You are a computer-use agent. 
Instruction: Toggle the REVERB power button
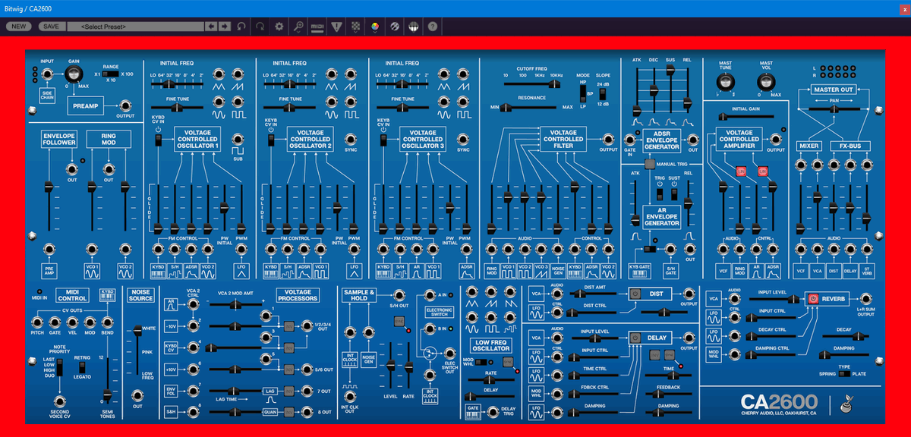(x=814, y=299)
